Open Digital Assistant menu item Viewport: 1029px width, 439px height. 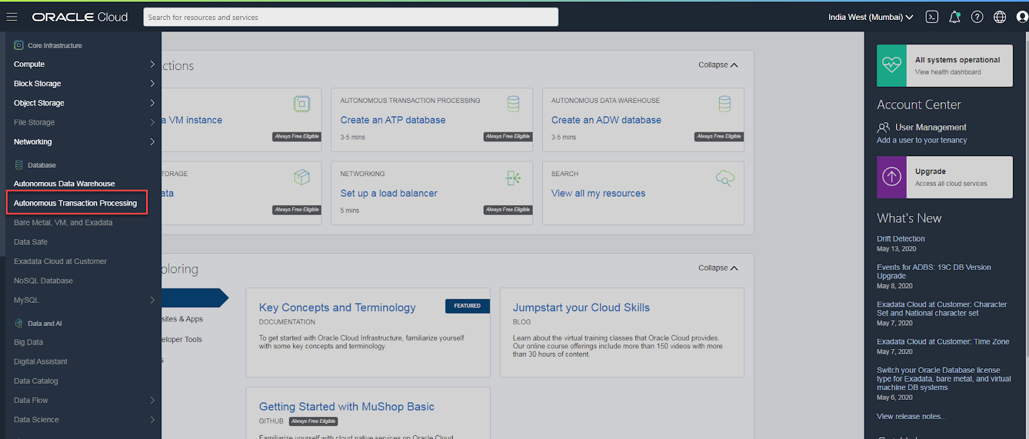point(41,362)
